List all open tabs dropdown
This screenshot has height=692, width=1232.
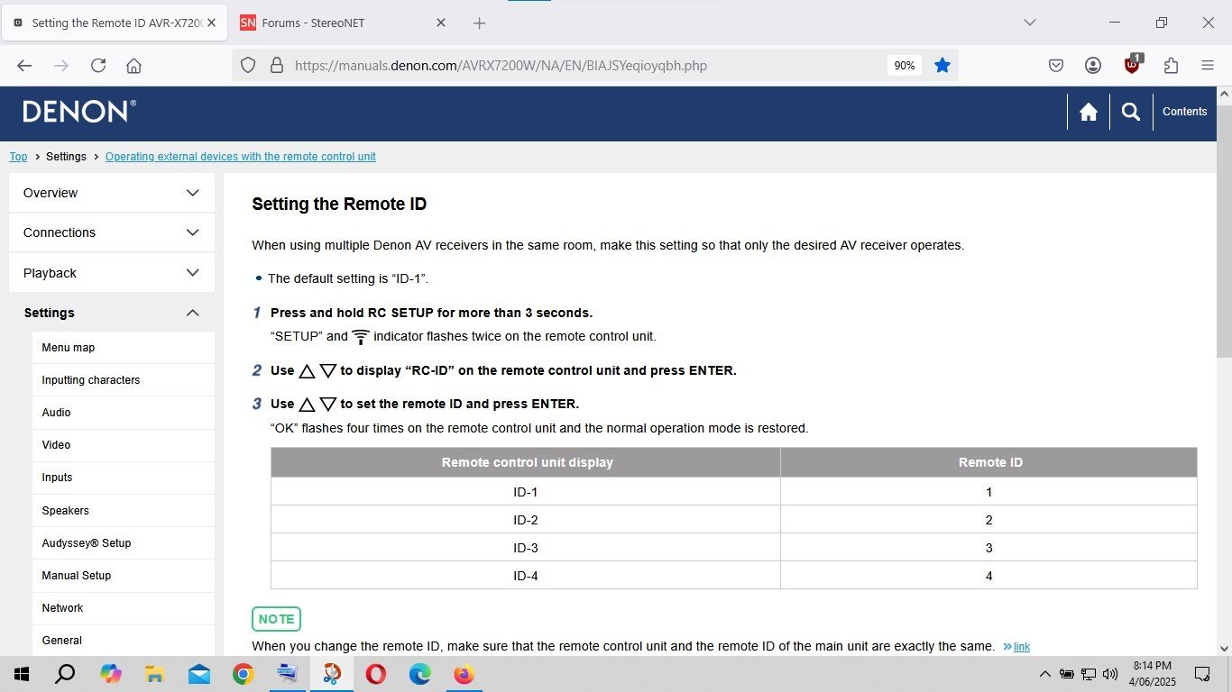(x=1030, y=23)
